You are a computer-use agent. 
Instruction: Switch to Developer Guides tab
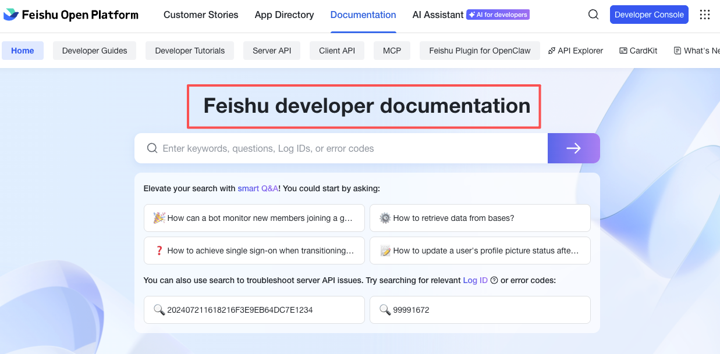pos(95,51)
